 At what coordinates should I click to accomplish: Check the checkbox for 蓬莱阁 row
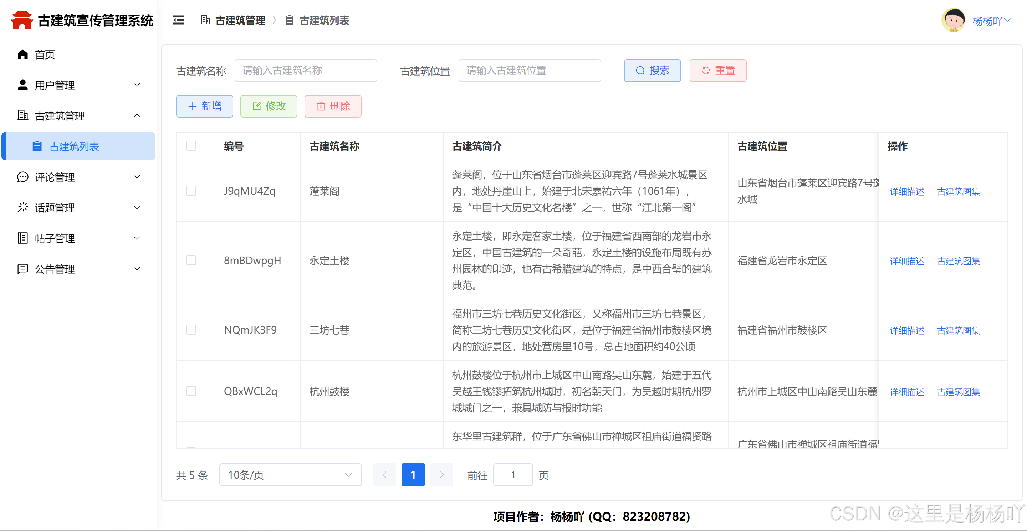[x=191, y=191]
